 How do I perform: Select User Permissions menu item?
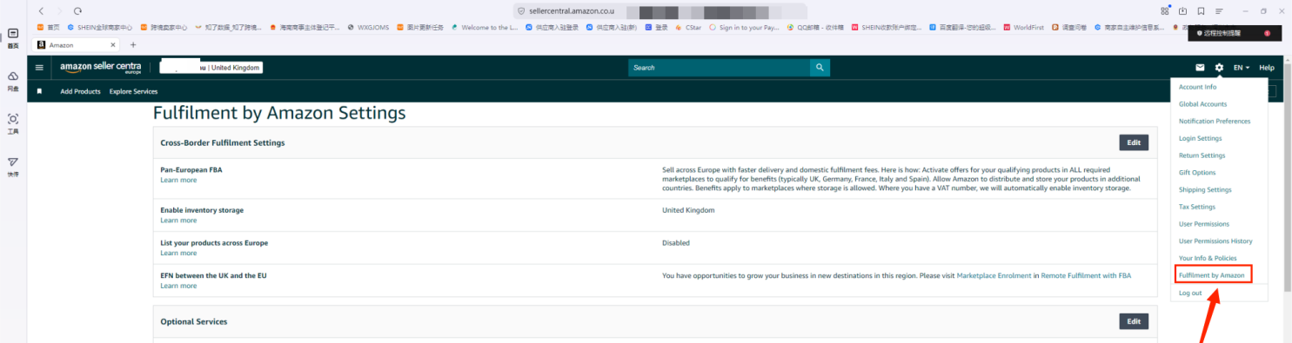1204,224
